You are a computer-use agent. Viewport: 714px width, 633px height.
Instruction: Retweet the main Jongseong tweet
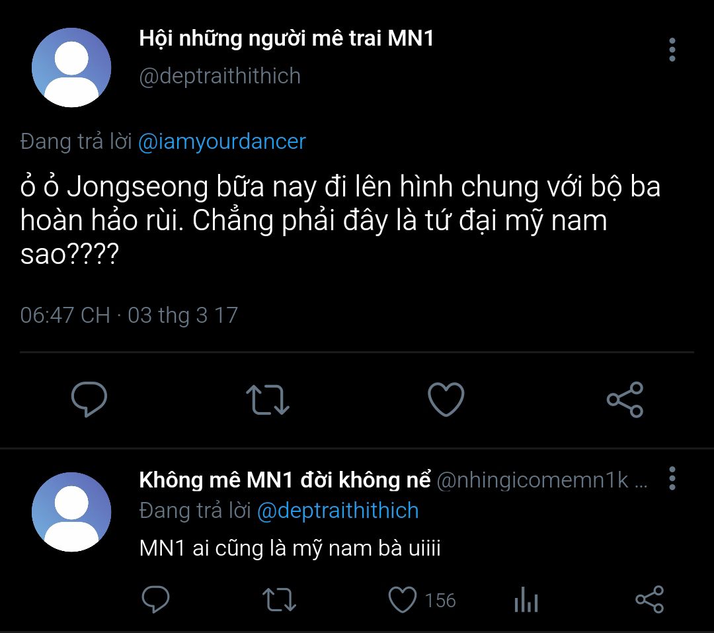(267, 400)
